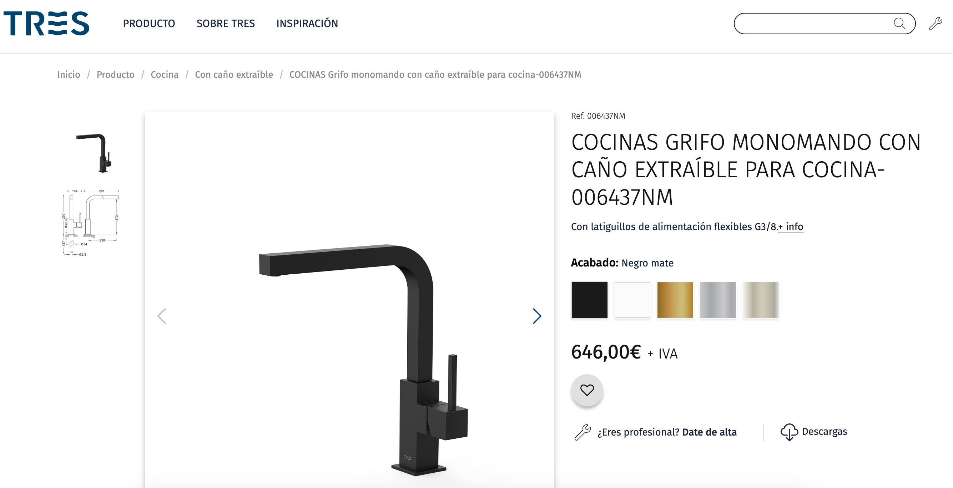The height and width of the screenshot is (488, 953).
Task: Open the SOBRE TRES menu
Action: pyautogui.click(x=226, y=24)
